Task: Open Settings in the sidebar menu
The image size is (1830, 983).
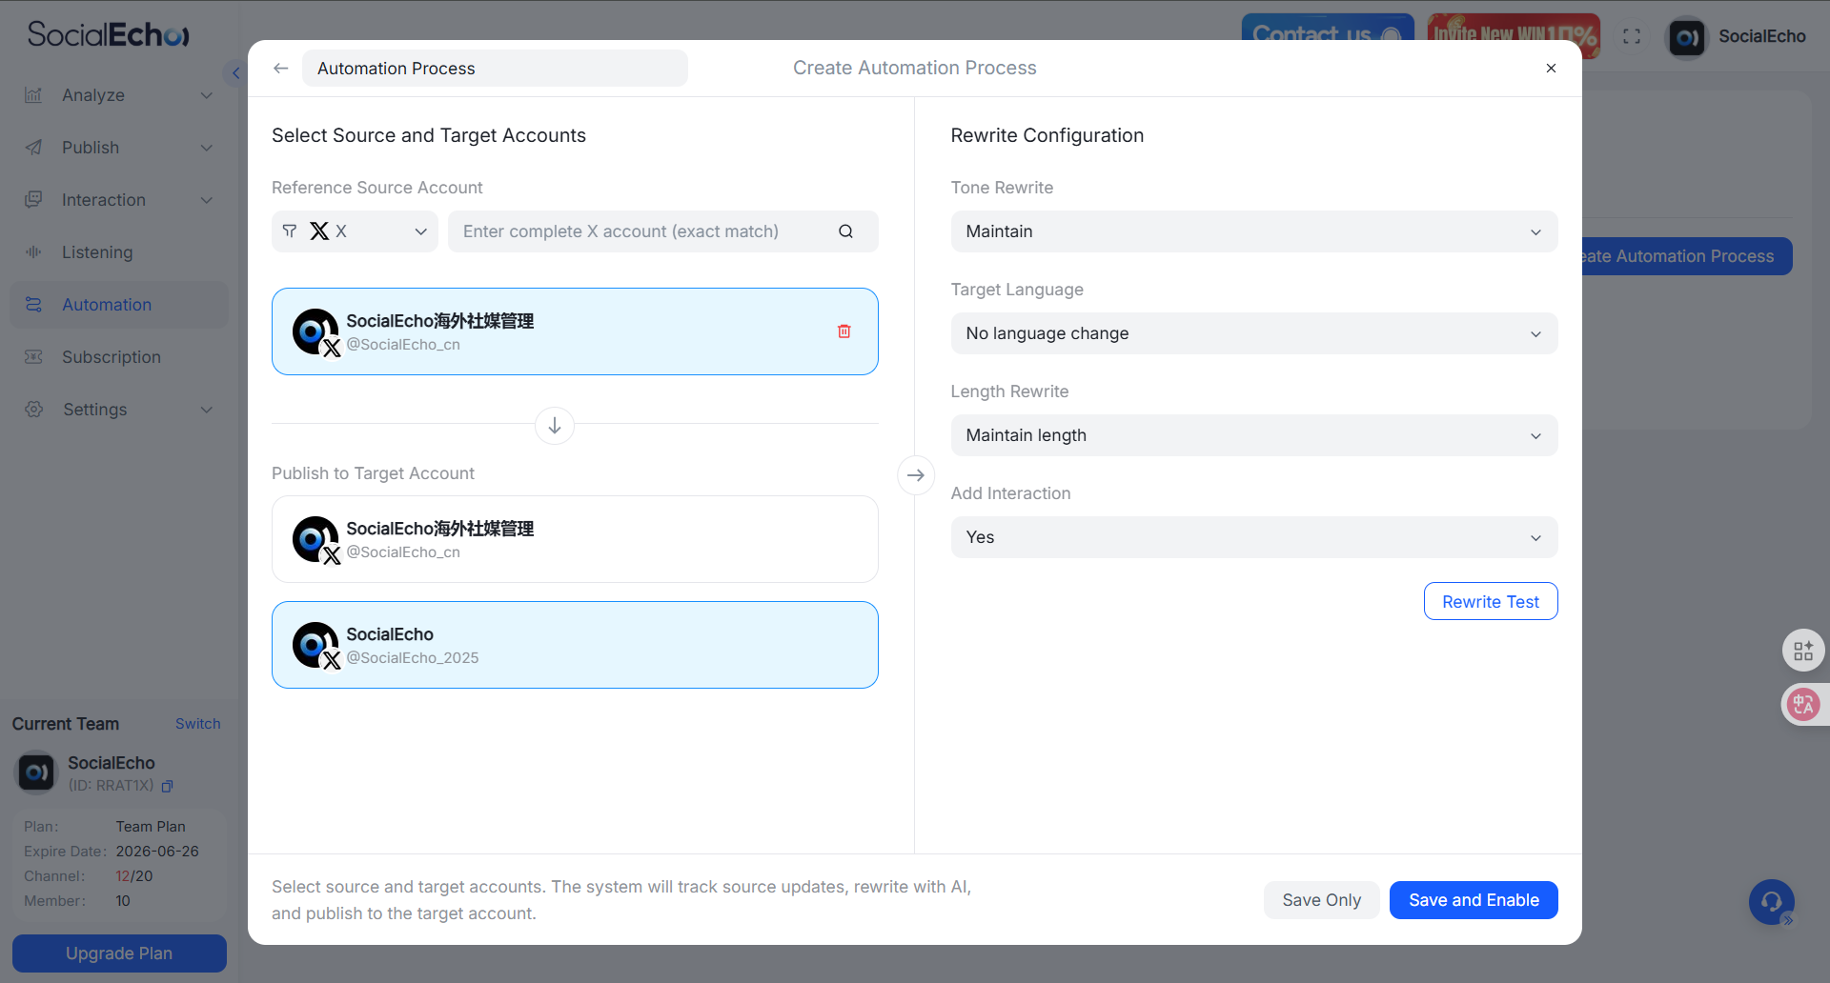Action: [x=34, y=409]
